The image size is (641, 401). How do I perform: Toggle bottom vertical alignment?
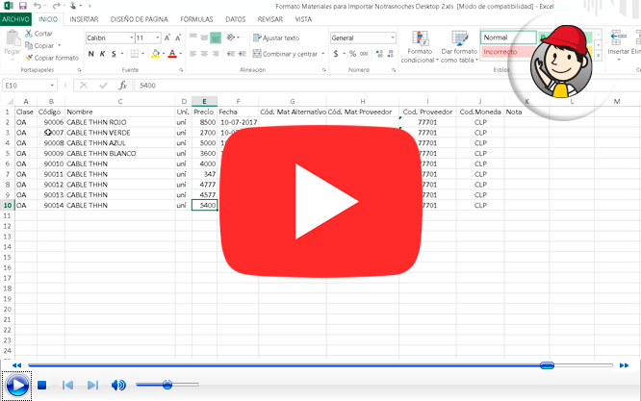pyautogui.click(x=216, y=38)
